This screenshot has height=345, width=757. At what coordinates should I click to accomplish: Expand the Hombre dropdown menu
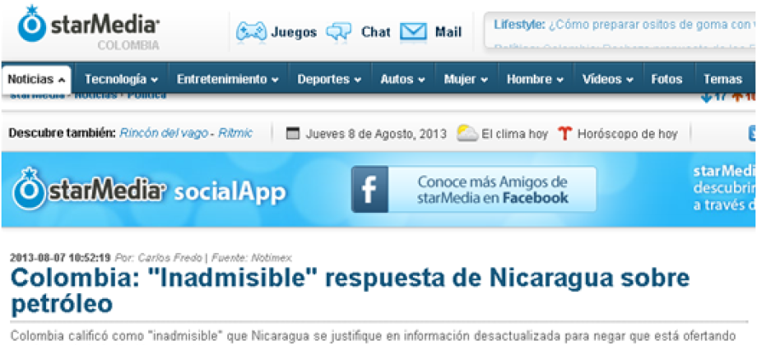tap(535, 79)
